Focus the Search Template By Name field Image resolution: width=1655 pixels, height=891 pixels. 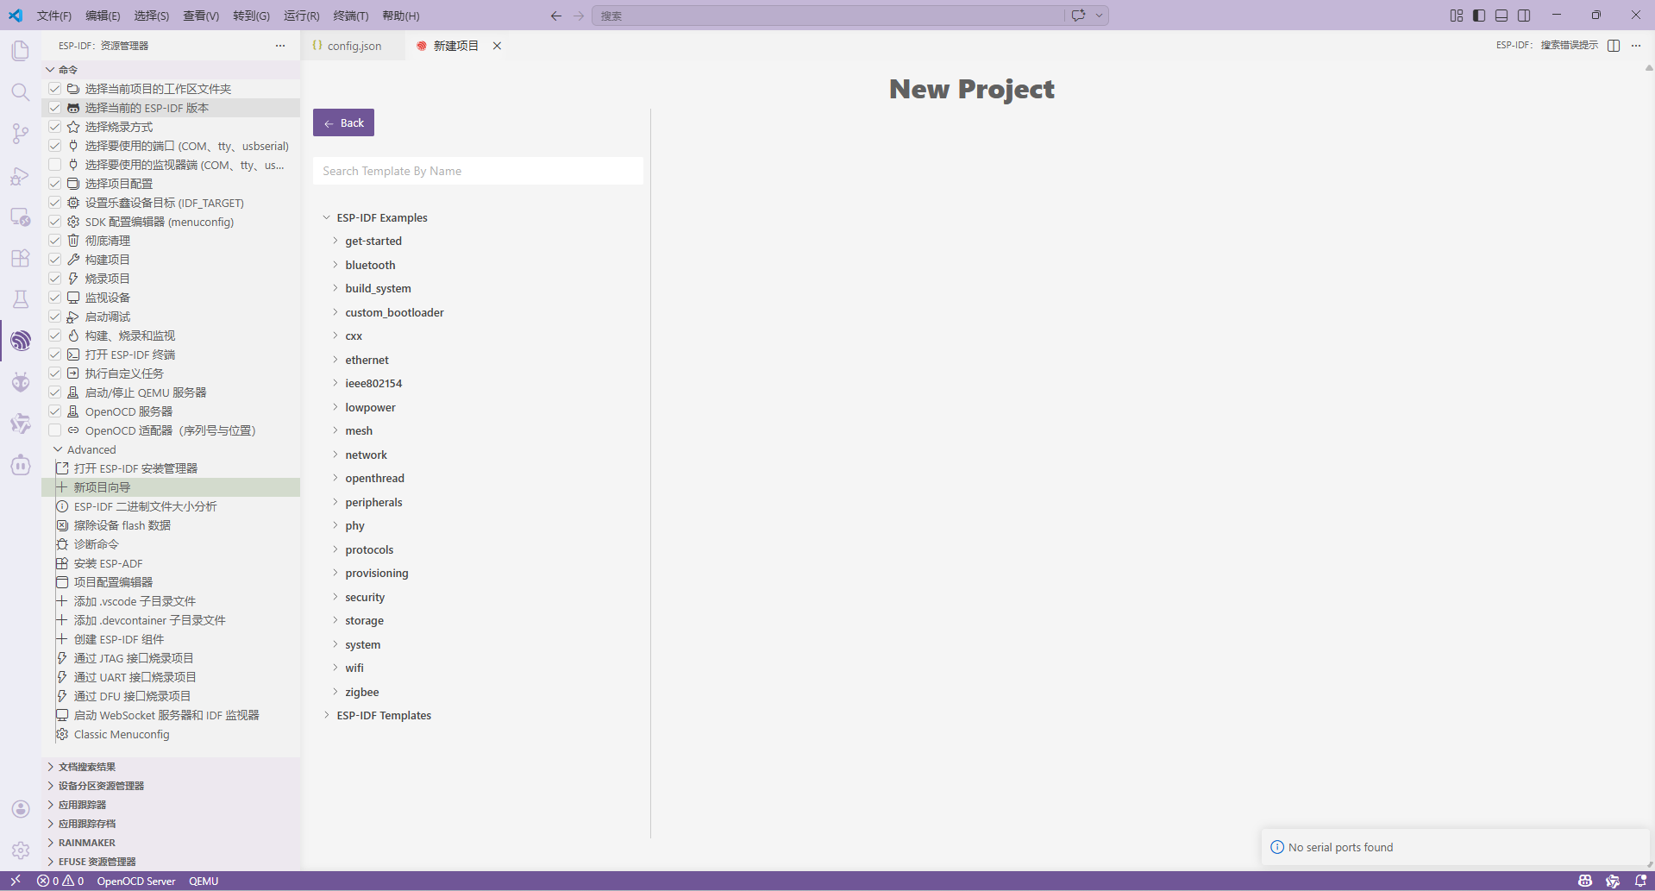478,171
